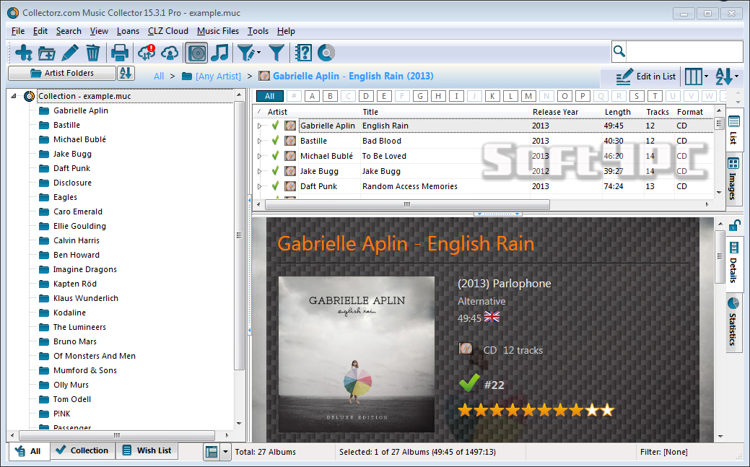The height and width of the screenshot is (467, 750).
Task: Sort by Title column header
Action: pyautogui.click(x=370, y=112)
